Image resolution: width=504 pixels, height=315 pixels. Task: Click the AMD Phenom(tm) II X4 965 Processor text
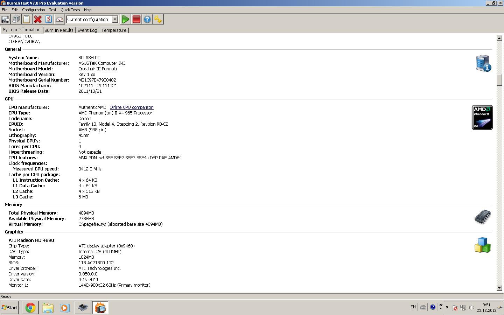115,113
